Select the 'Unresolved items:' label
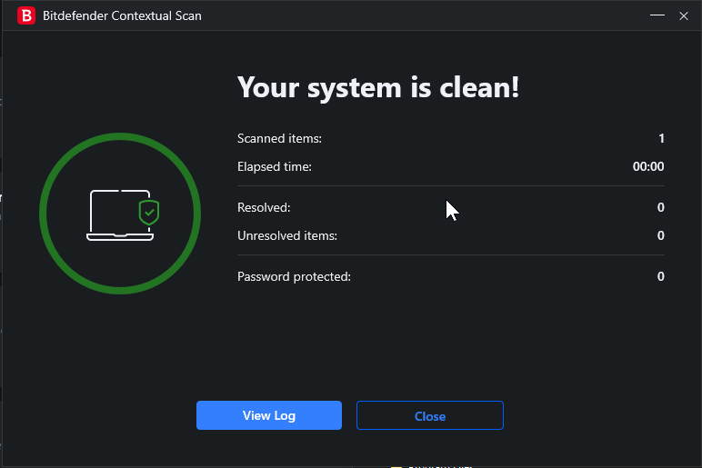 point(287,235)
